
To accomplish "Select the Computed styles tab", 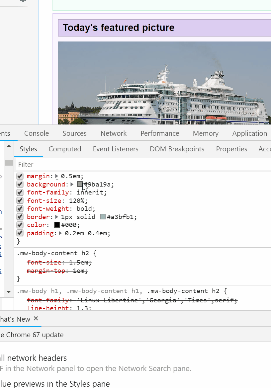I will pos(65,149).
